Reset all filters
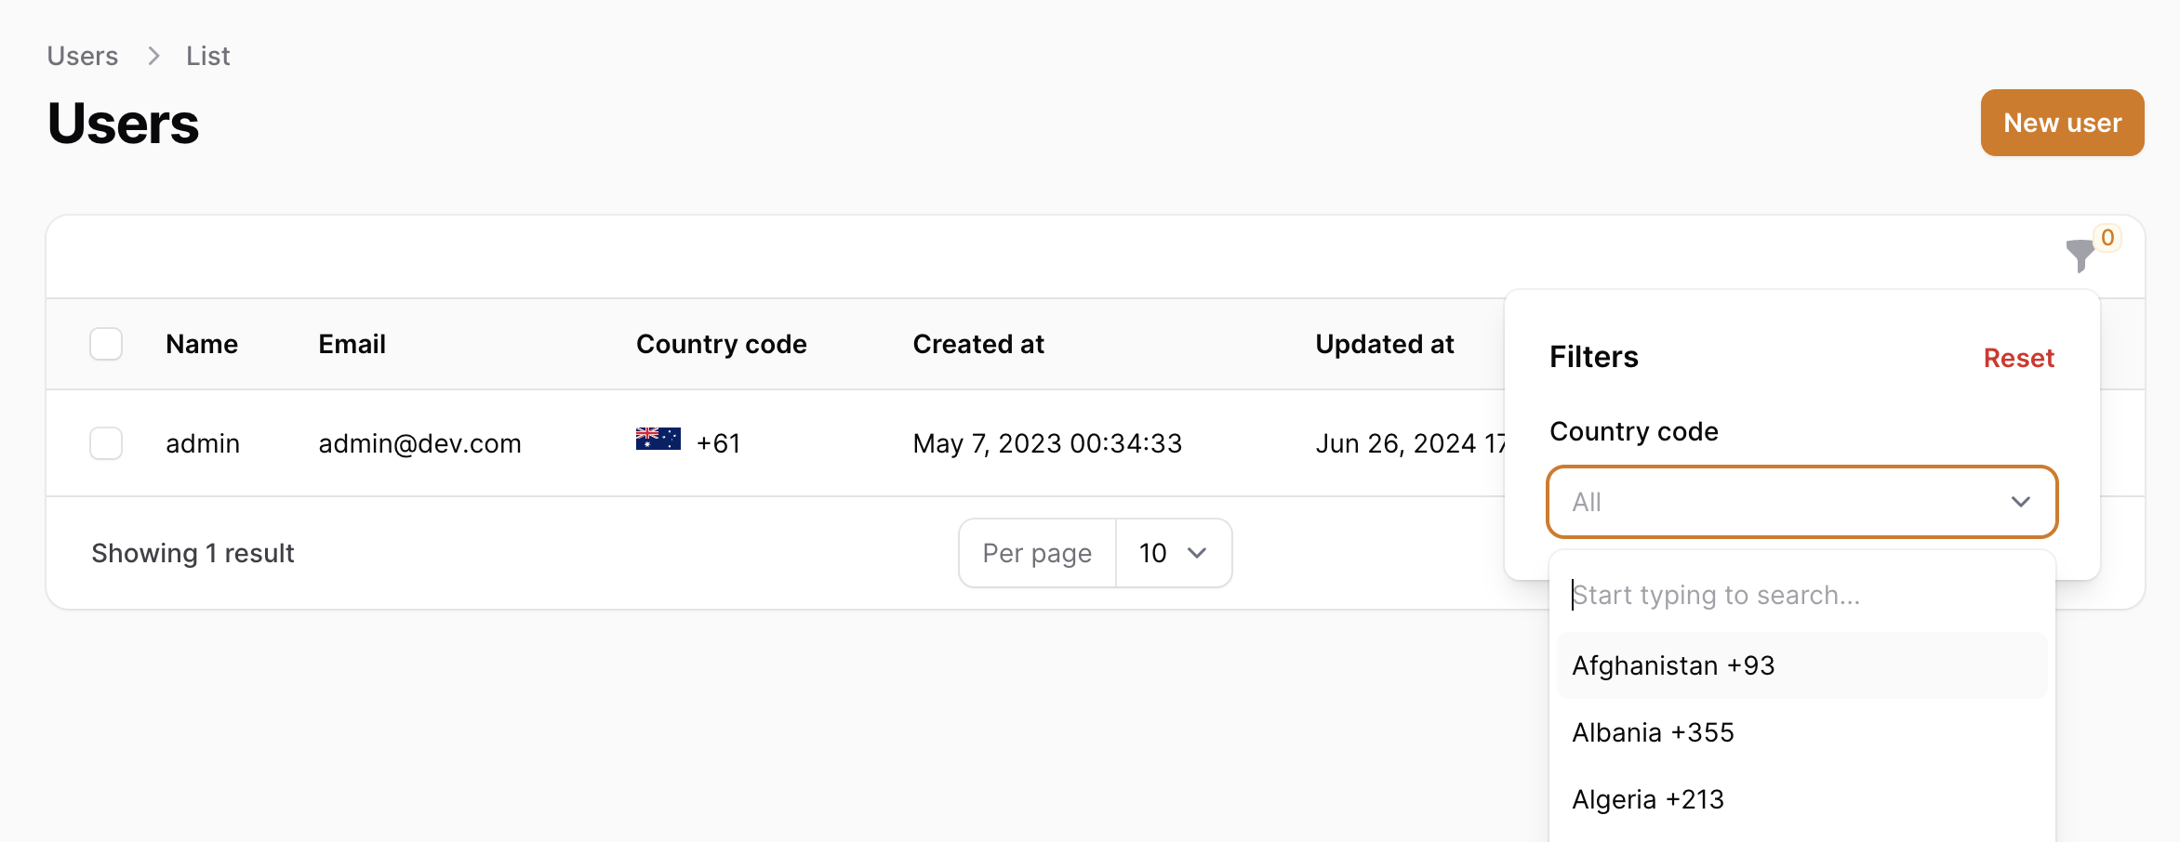2180x842 pixels. coord(2018,358)
